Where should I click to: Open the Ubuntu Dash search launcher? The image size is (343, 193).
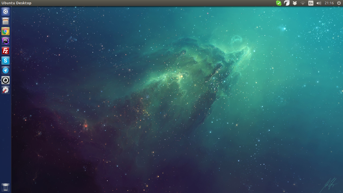(x=6, y=12)
